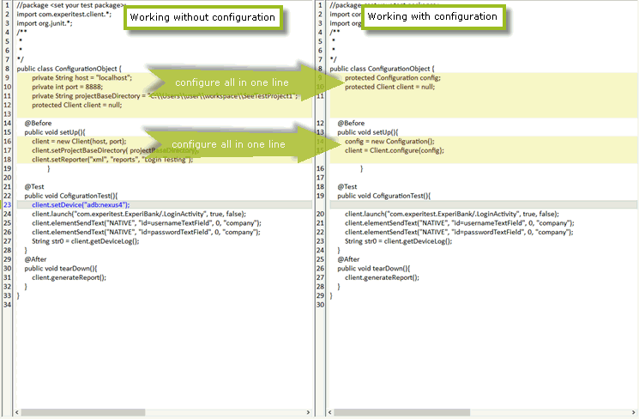Image resolution: width=639 pixels, height=419 pixels.
Task: Click the 'Working with configuration' label
Action: click(x=432, y=17)
